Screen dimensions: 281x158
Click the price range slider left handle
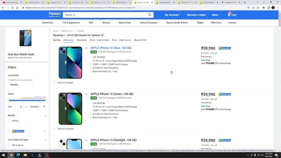(x=8, y=101)
